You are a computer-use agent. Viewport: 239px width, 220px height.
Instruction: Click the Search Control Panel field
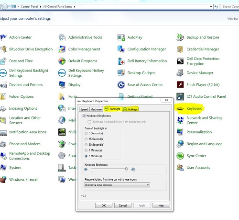(x=230, y=7)
